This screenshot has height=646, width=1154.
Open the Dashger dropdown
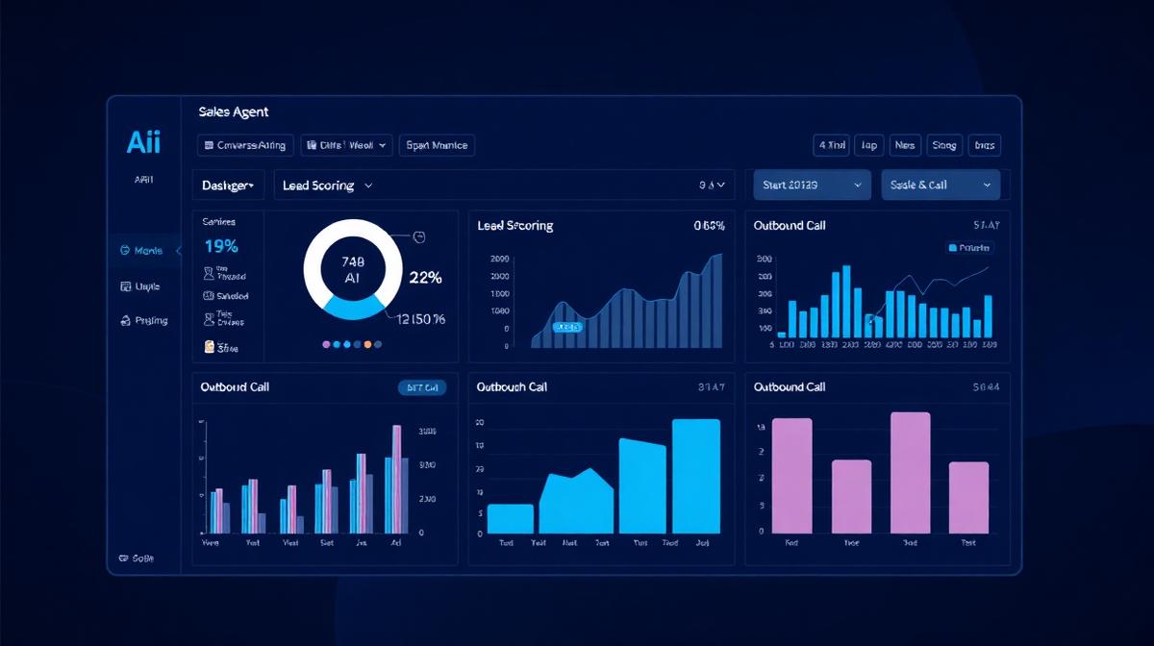[x=229, y=186]
